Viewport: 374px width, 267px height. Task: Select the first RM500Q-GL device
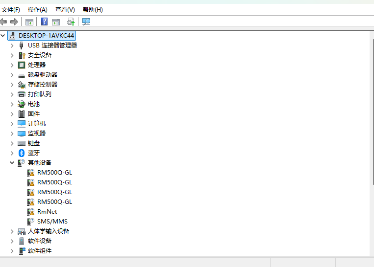tap(54, 173)
